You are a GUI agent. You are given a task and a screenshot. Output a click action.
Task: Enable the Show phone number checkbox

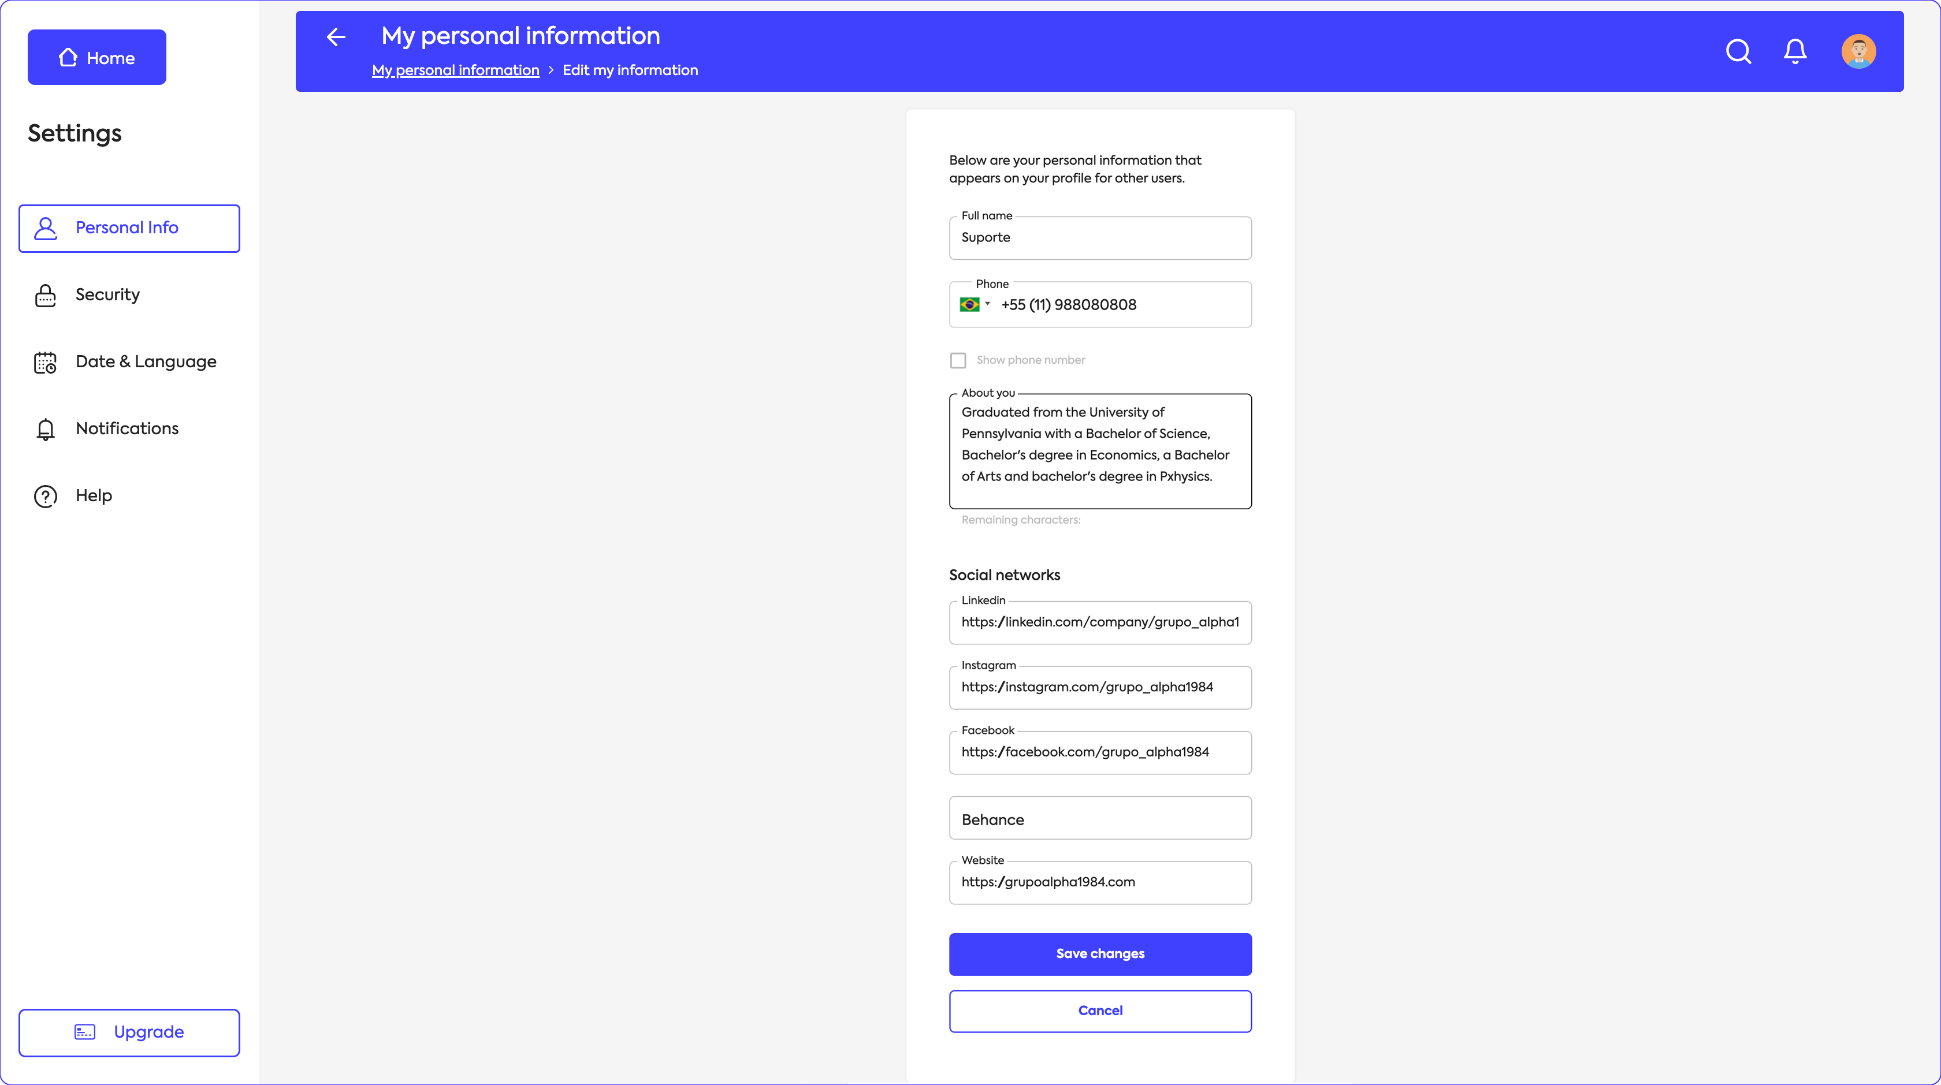pyautogui.click(x=958, y=361)
